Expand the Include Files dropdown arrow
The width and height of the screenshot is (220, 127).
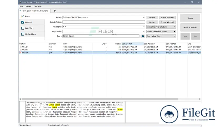(x=144, y=27)
